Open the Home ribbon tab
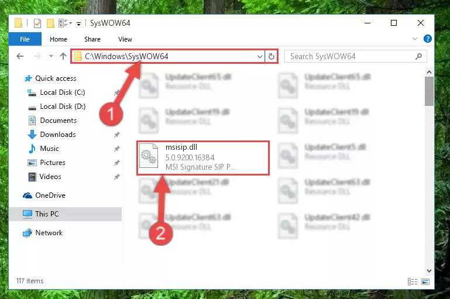Viewport: 450px width, 299px height. coord(59,39)
